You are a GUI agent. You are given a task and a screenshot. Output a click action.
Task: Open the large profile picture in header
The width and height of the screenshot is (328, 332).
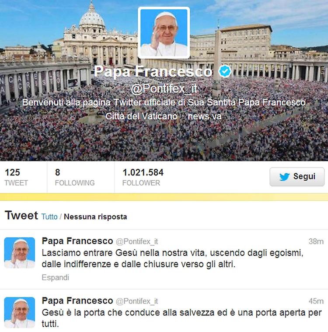[164, 33]
